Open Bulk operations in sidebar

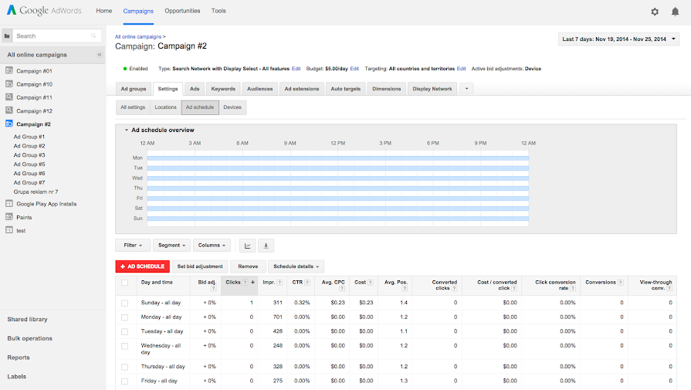29,338
